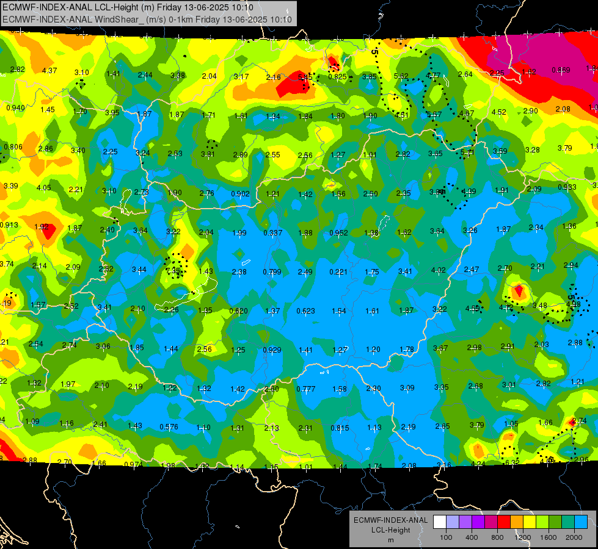Click the wind shear value 0.815

tap(340, 428)
